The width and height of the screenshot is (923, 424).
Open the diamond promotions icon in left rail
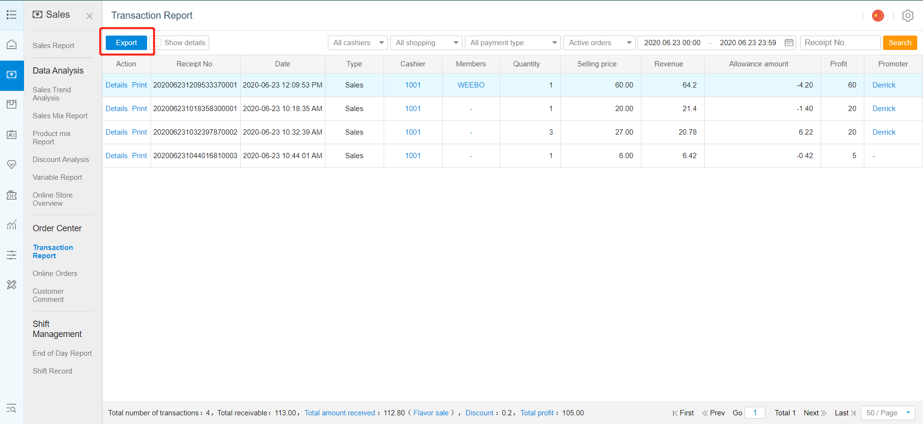tap(12, 164)
